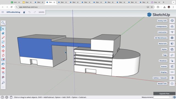Open the 3D Warehouse panel icon
The width and height of the screenshot is (176, 99).
click(172, 38)
